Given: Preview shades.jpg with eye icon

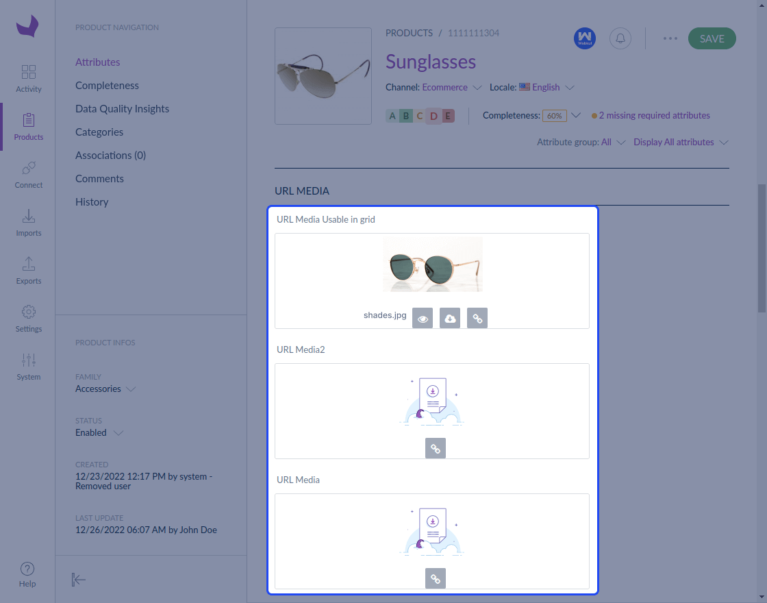Looking at the screenshot, I should (x=423, y=318).
